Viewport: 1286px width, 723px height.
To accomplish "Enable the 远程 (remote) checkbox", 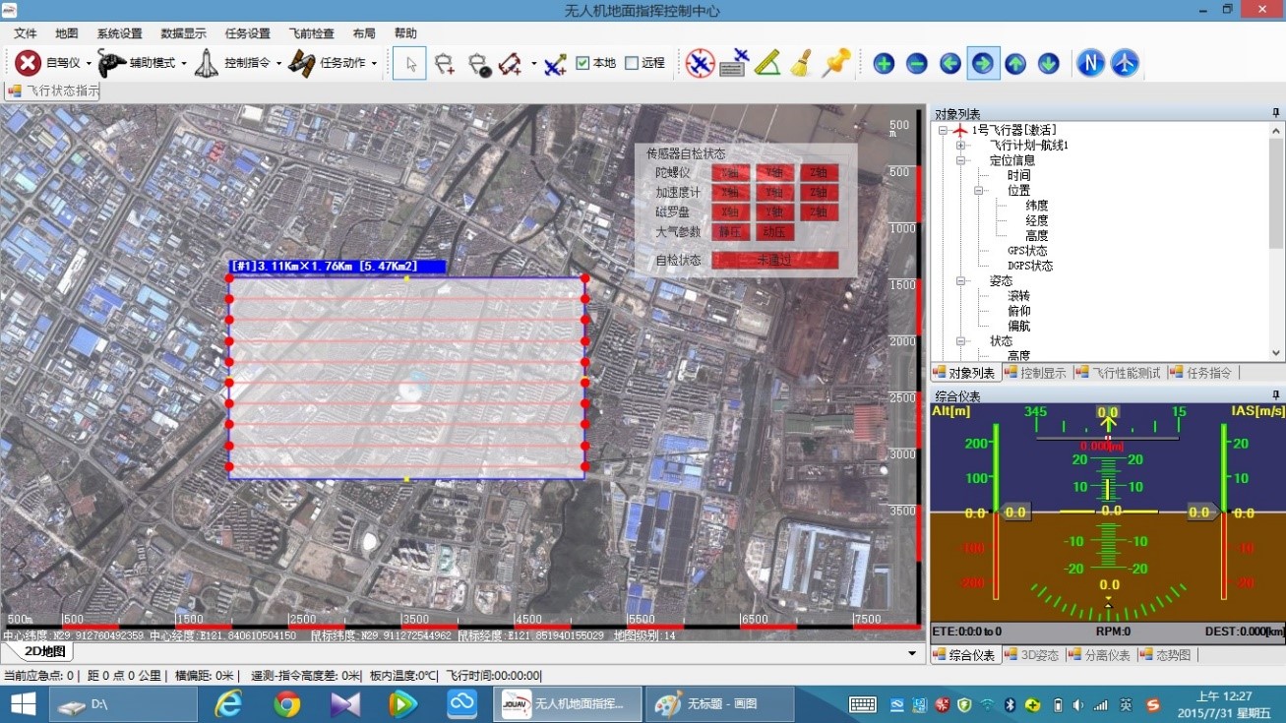I will 632,63.
